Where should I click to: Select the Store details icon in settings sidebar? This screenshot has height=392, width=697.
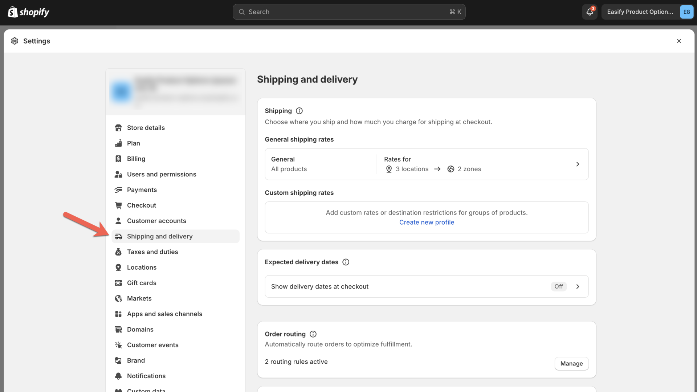coord(118,128)
